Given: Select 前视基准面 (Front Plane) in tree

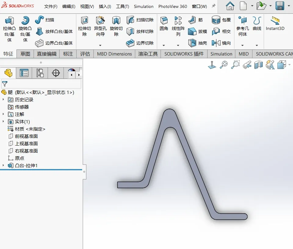Looking at the screenshot, I should 23,136.
